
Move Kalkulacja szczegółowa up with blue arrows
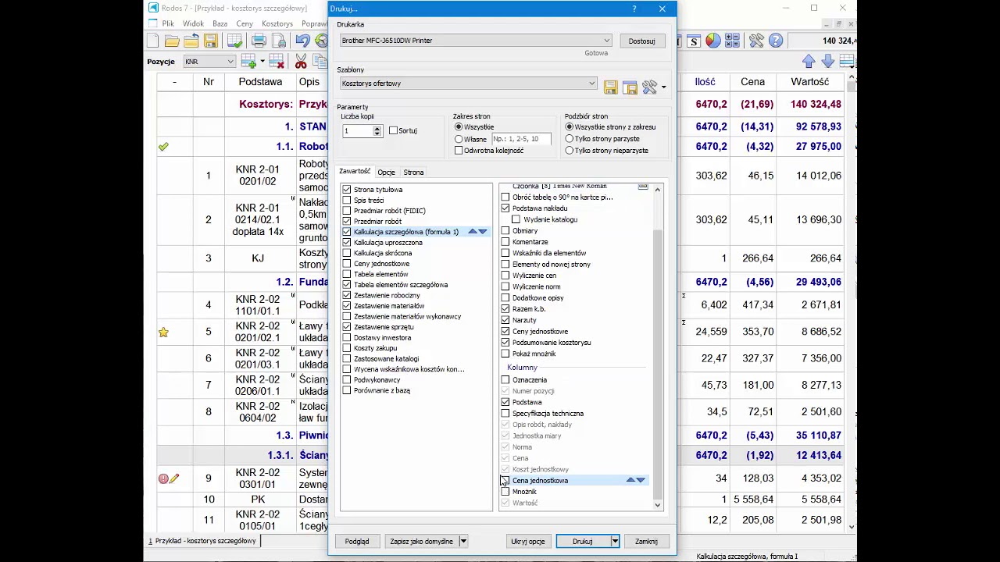473,232
